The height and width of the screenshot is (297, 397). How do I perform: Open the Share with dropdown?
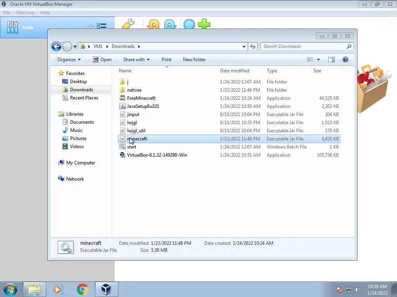coord(136,60)
